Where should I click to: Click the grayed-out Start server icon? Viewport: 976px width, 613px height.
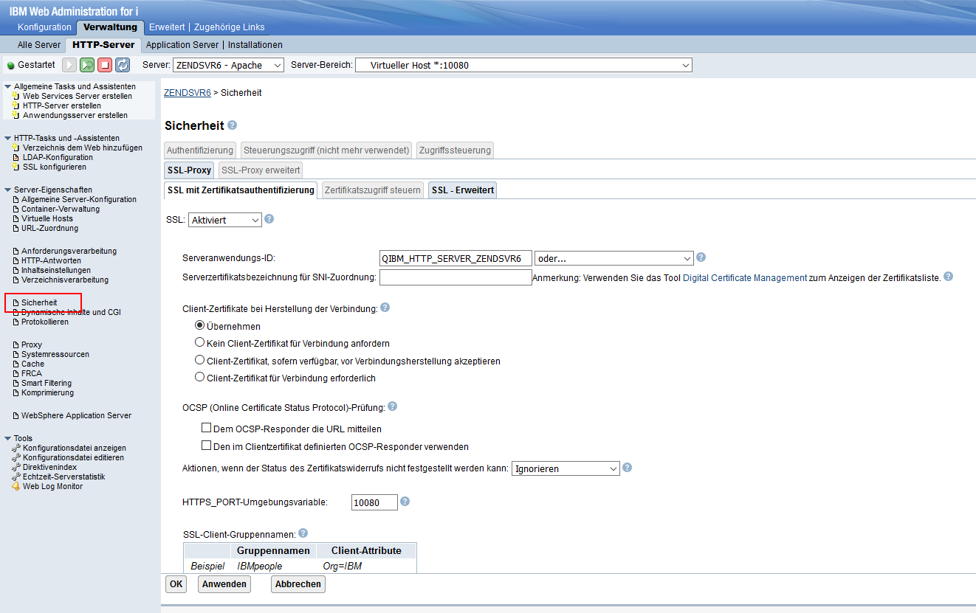coord(69,65)
